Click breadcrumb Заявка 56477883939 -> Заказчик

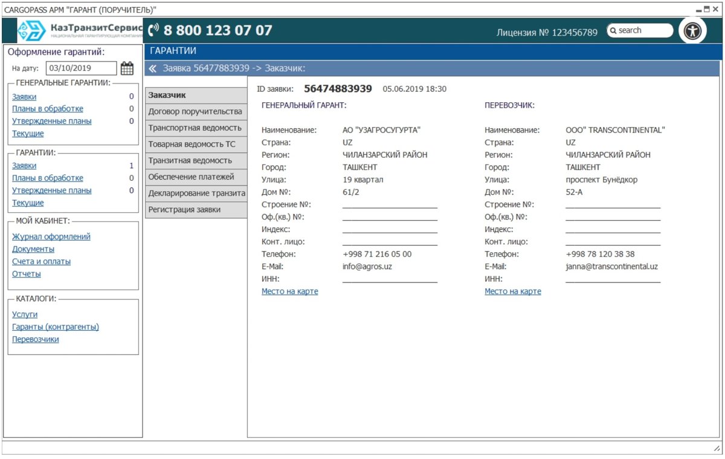234,68
